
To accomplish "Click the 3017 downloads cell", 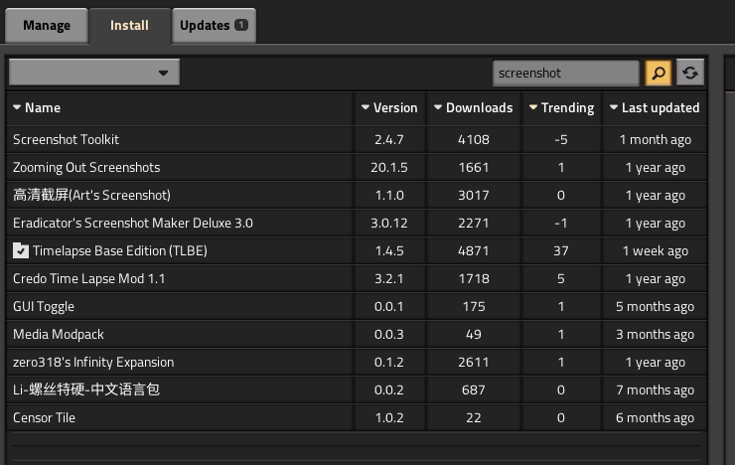I will pos(474,195).
